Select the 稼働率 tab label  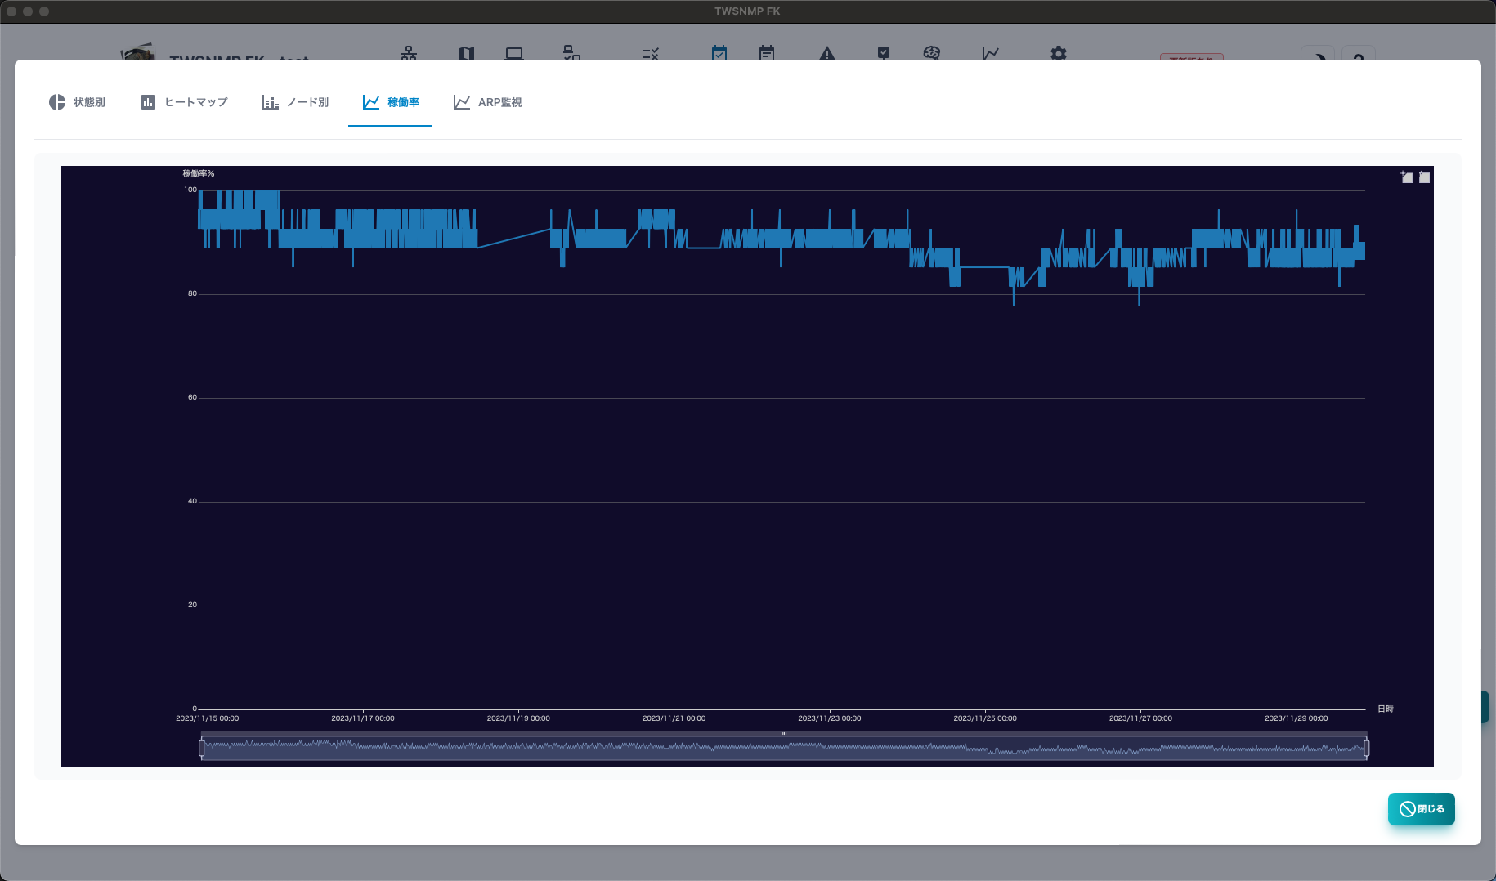403,102
